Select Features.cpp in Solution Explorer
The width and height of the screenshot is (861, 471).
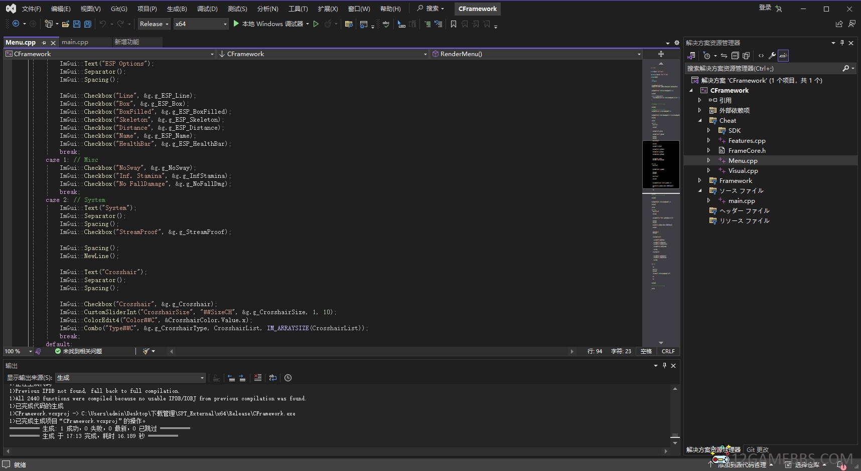(747, 140)
